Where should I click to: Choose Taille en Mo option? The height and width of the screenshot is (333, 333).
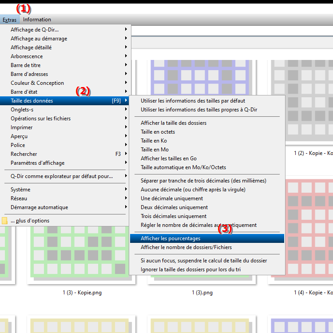(x=155, y=150)
